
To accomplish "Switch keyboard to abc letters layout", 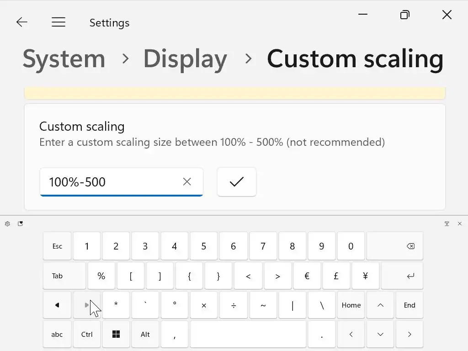I will pyautogui.click(x=57, y=335).
